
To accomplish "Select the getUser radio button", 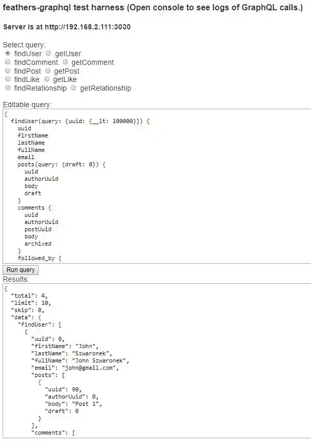I will point(48,54).
